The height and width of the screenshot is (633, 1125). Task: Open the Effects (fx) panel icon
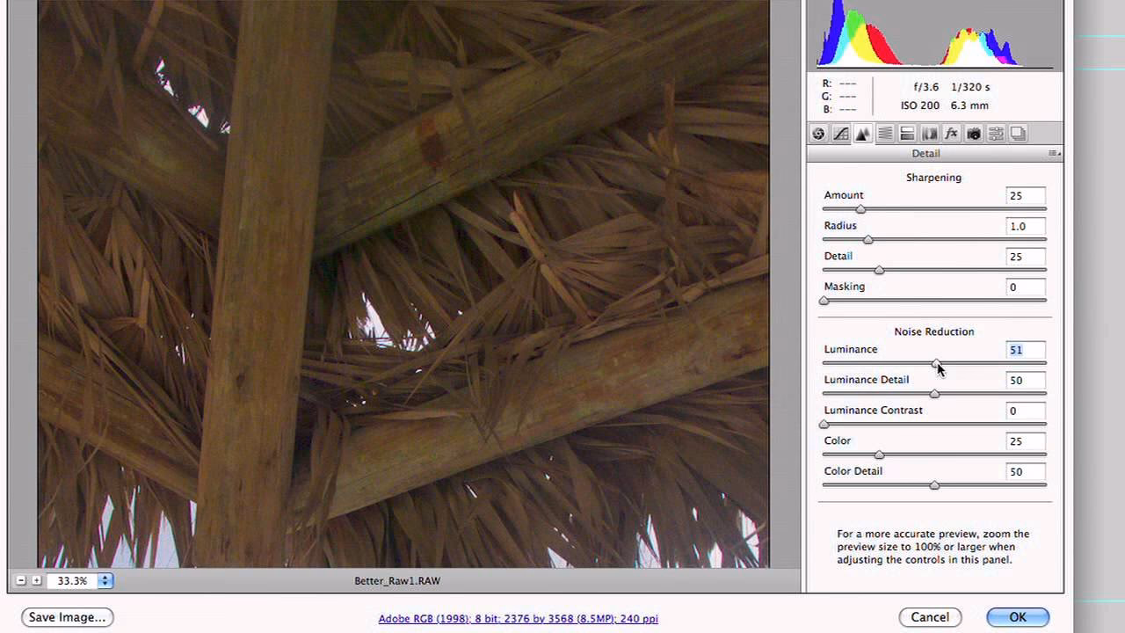(951, 134)
